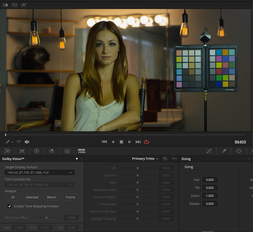Click the Rotate value field
Screen dimensions: 253x232
click(x=210, y=204)
